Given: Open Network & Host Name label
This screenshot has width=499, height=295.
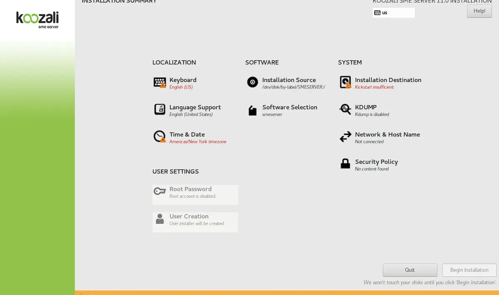Looking at the screenshot, I should (388, 135).
